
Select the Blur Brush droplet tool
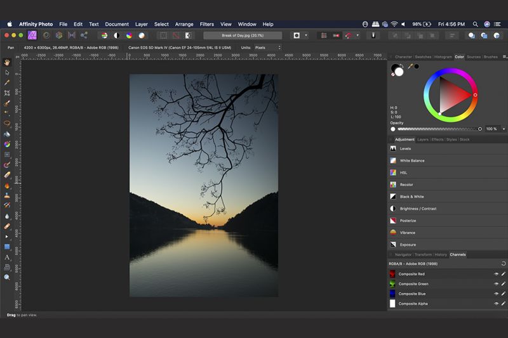(x=7, y=216)
